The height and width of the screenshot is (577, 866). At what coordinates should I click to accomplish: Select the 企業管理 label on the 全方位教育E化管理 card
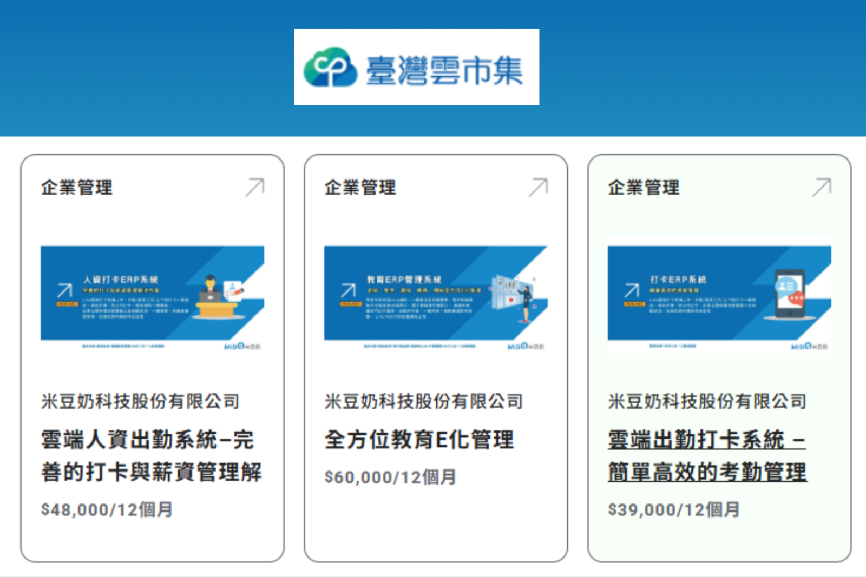click(360, 188)
